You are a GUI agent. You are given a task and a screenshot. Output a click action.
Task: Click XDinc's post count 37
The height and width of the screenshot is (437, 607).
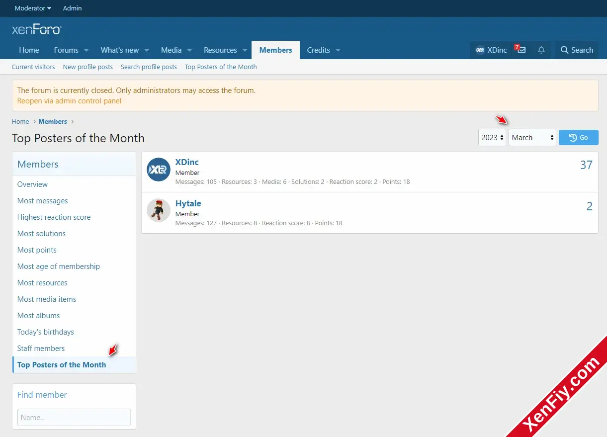click(x=586, y=165)
